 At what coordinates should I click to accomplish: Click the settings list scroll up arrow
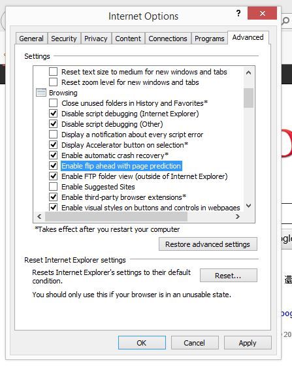248,73
